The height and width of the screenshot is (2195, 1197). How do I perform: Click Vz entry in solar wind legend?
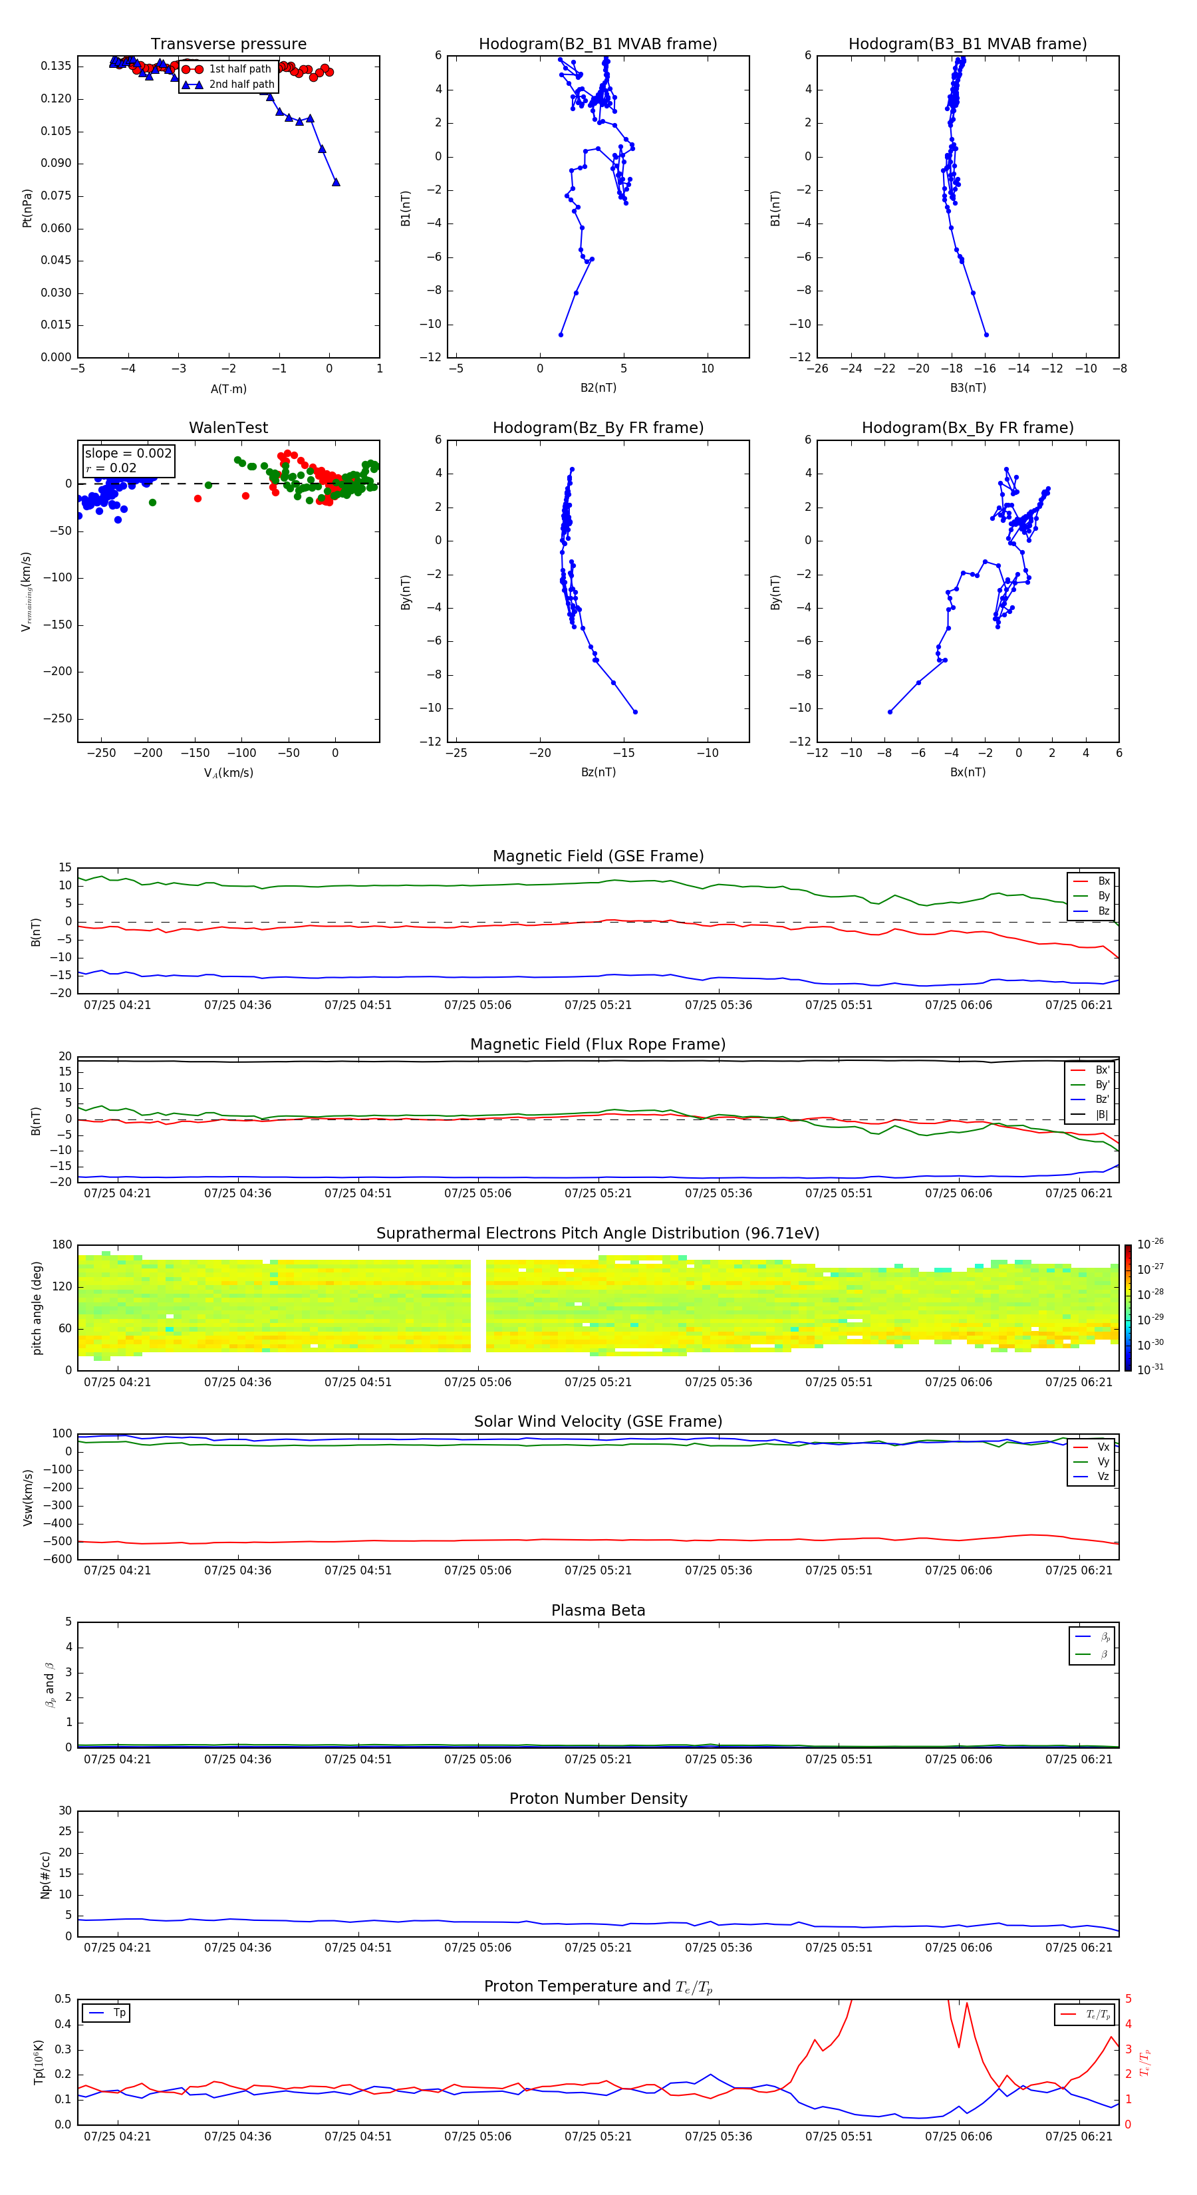[x=1091, y=1477]
